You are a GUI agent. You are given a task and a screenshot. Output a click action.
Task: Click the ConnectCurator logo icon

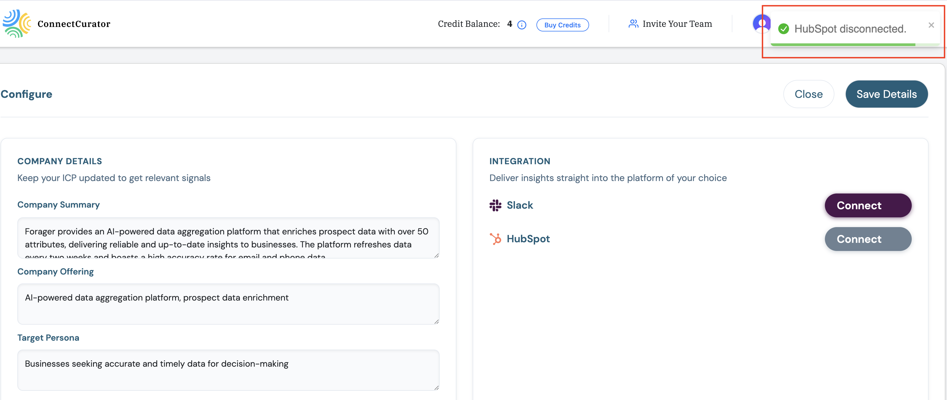point(17,24)
